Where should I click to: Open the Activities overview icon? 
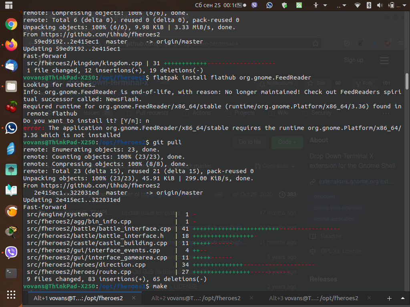tap(9, 5)
